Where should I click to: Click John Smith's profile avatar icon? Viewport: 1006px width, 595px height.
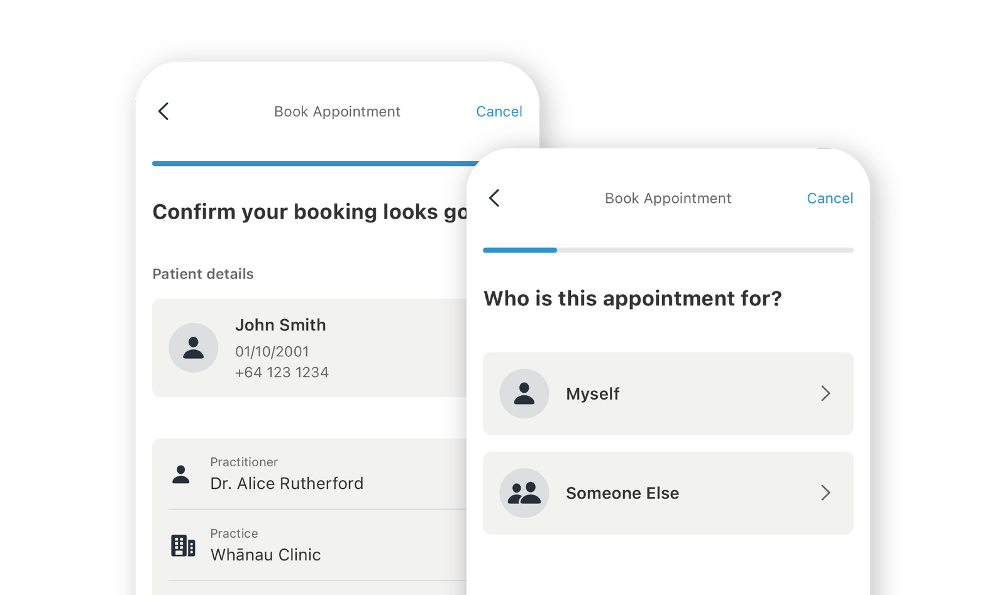coord(194,347)
